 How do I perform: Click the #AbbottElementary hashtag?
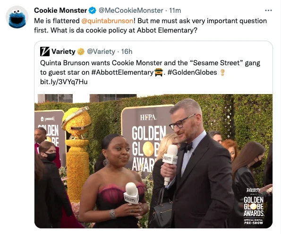[x=123, y=72]
